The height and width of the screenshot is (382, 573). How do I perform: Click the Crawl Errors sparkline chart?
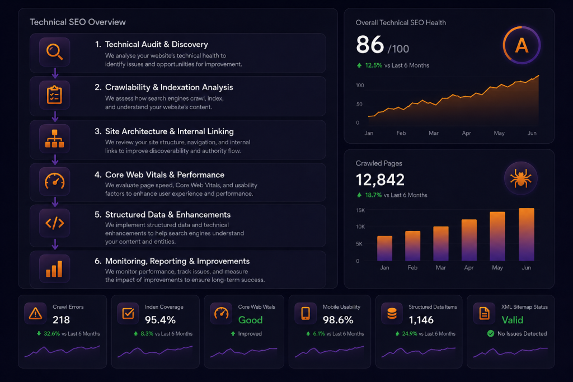62,351
